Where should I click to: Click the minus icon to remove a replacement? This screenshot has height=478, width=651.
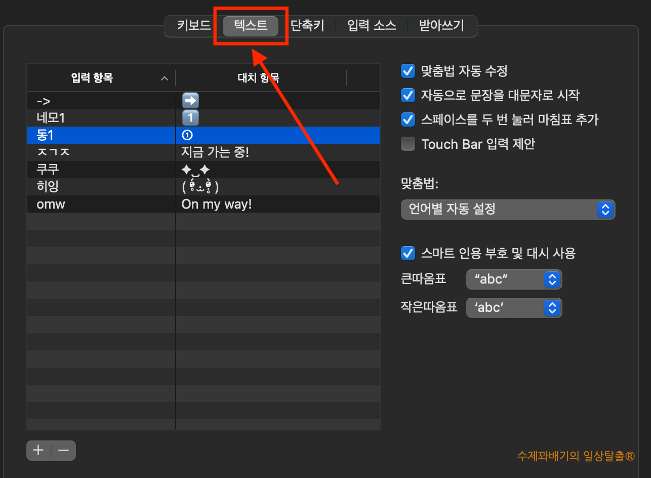(x=64, y=450)
